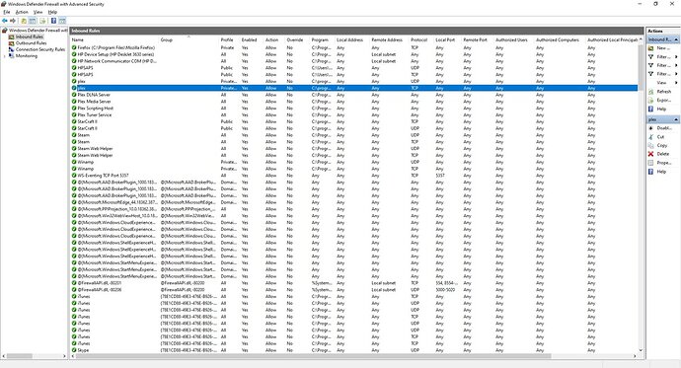Select the WS-Eventing TCP Port 5357 rule name

103,176
